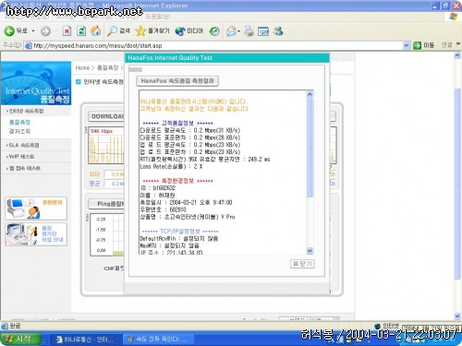Screen dimensions: 462x346
Task: Click the DefaultRcvWin setting line
Action: coord(179,238)
